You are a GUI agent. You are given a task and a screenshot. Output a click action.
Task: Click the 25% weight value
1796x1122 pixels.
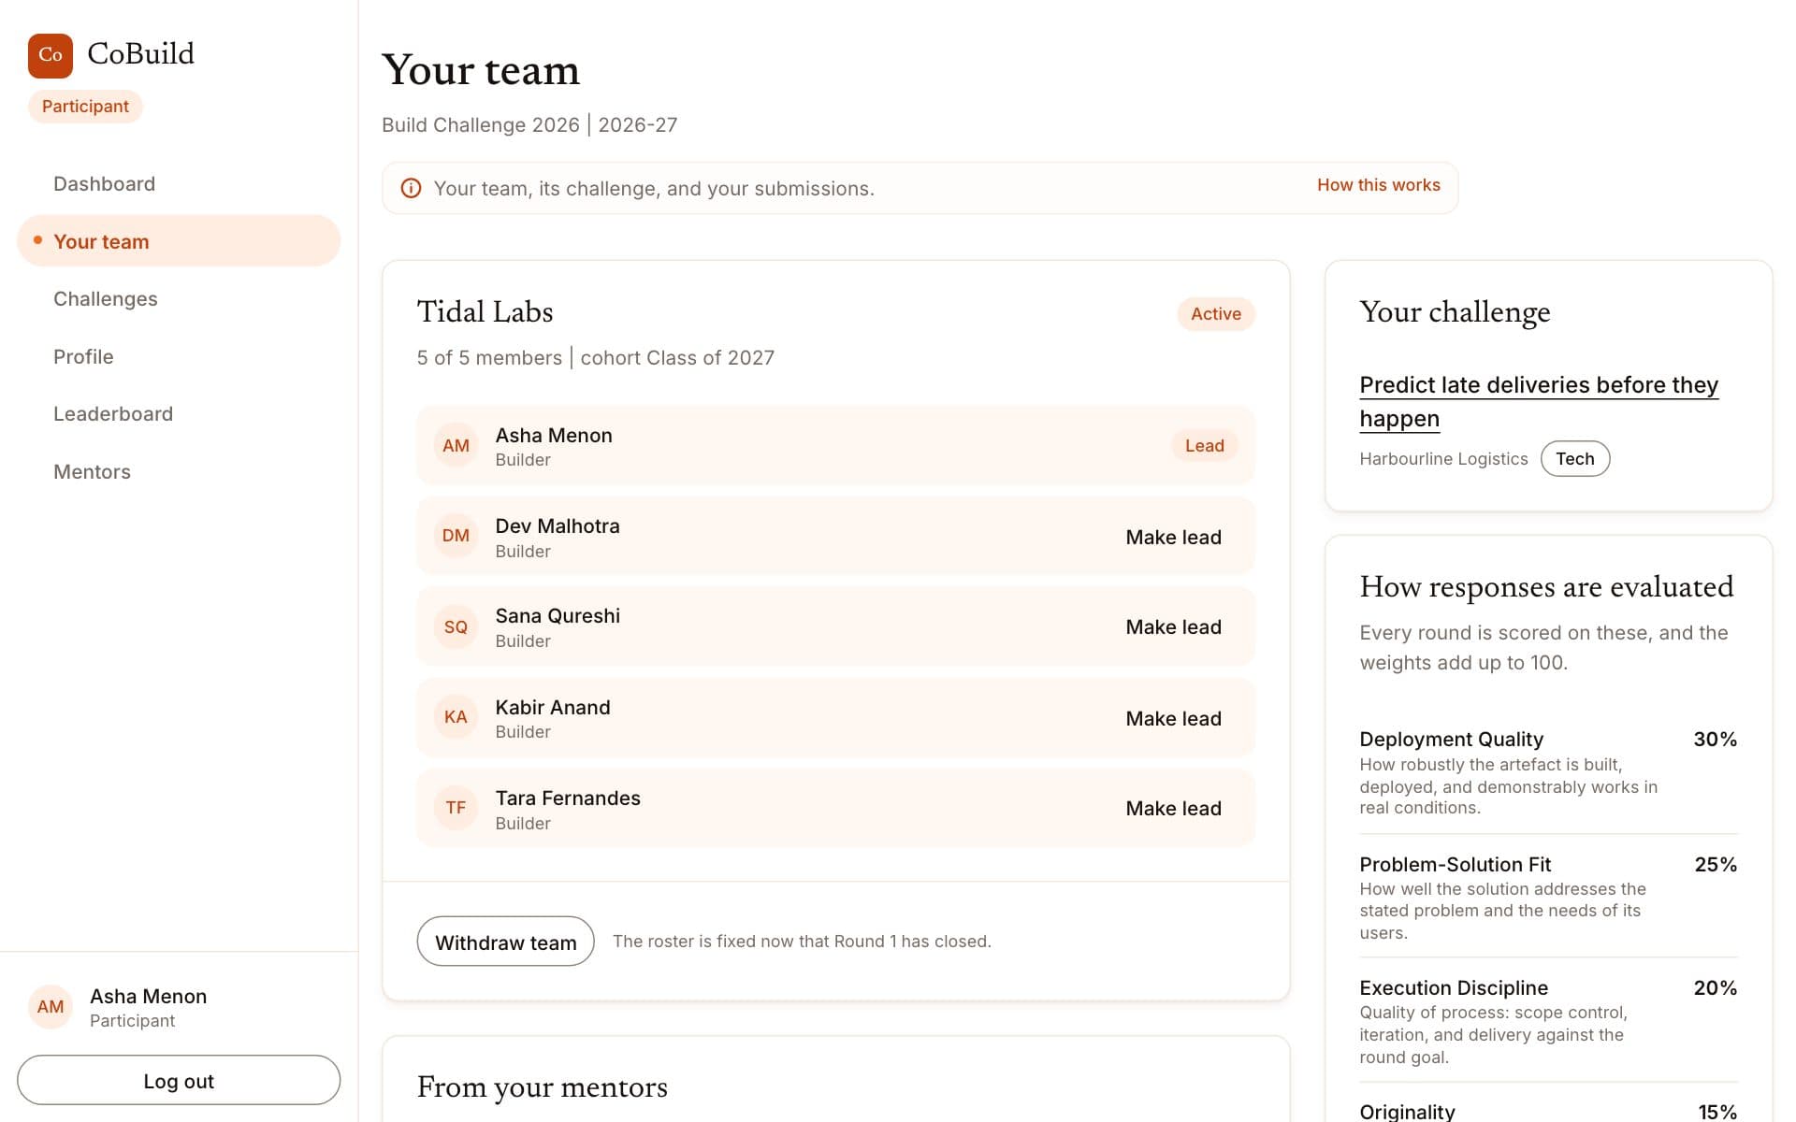click(1716, 865)
